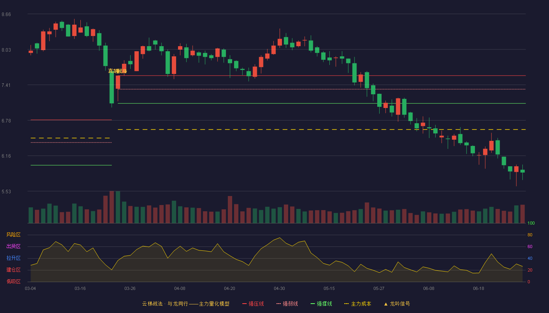The height and width of the screenshot is (313, 549).
Task: Select the 风险区 zone label
Action: pyautogui.click(x=13, y=235)
